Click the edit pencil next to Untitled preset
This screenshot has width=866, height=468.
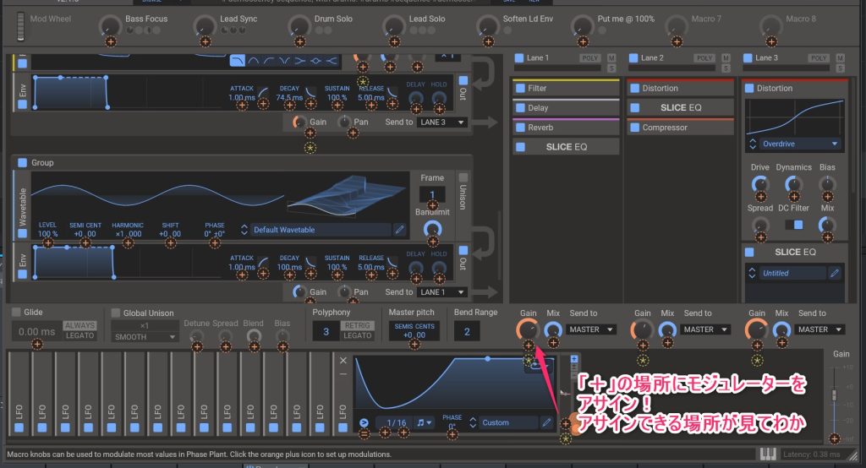(835, 273)
